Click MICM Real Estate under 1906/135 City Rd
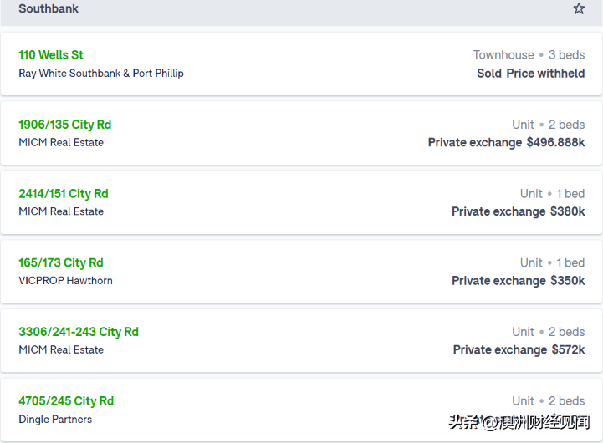The height and width of the screenshot is (443, 603). coord(61,143)
